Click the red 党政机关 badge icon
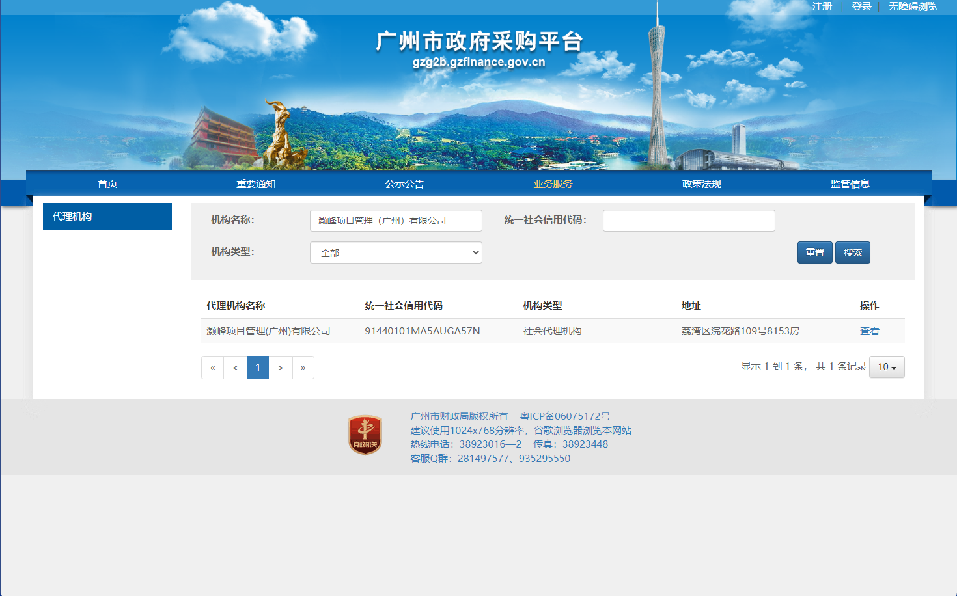This screenshot has height=596, width=957. click(365, 435)
